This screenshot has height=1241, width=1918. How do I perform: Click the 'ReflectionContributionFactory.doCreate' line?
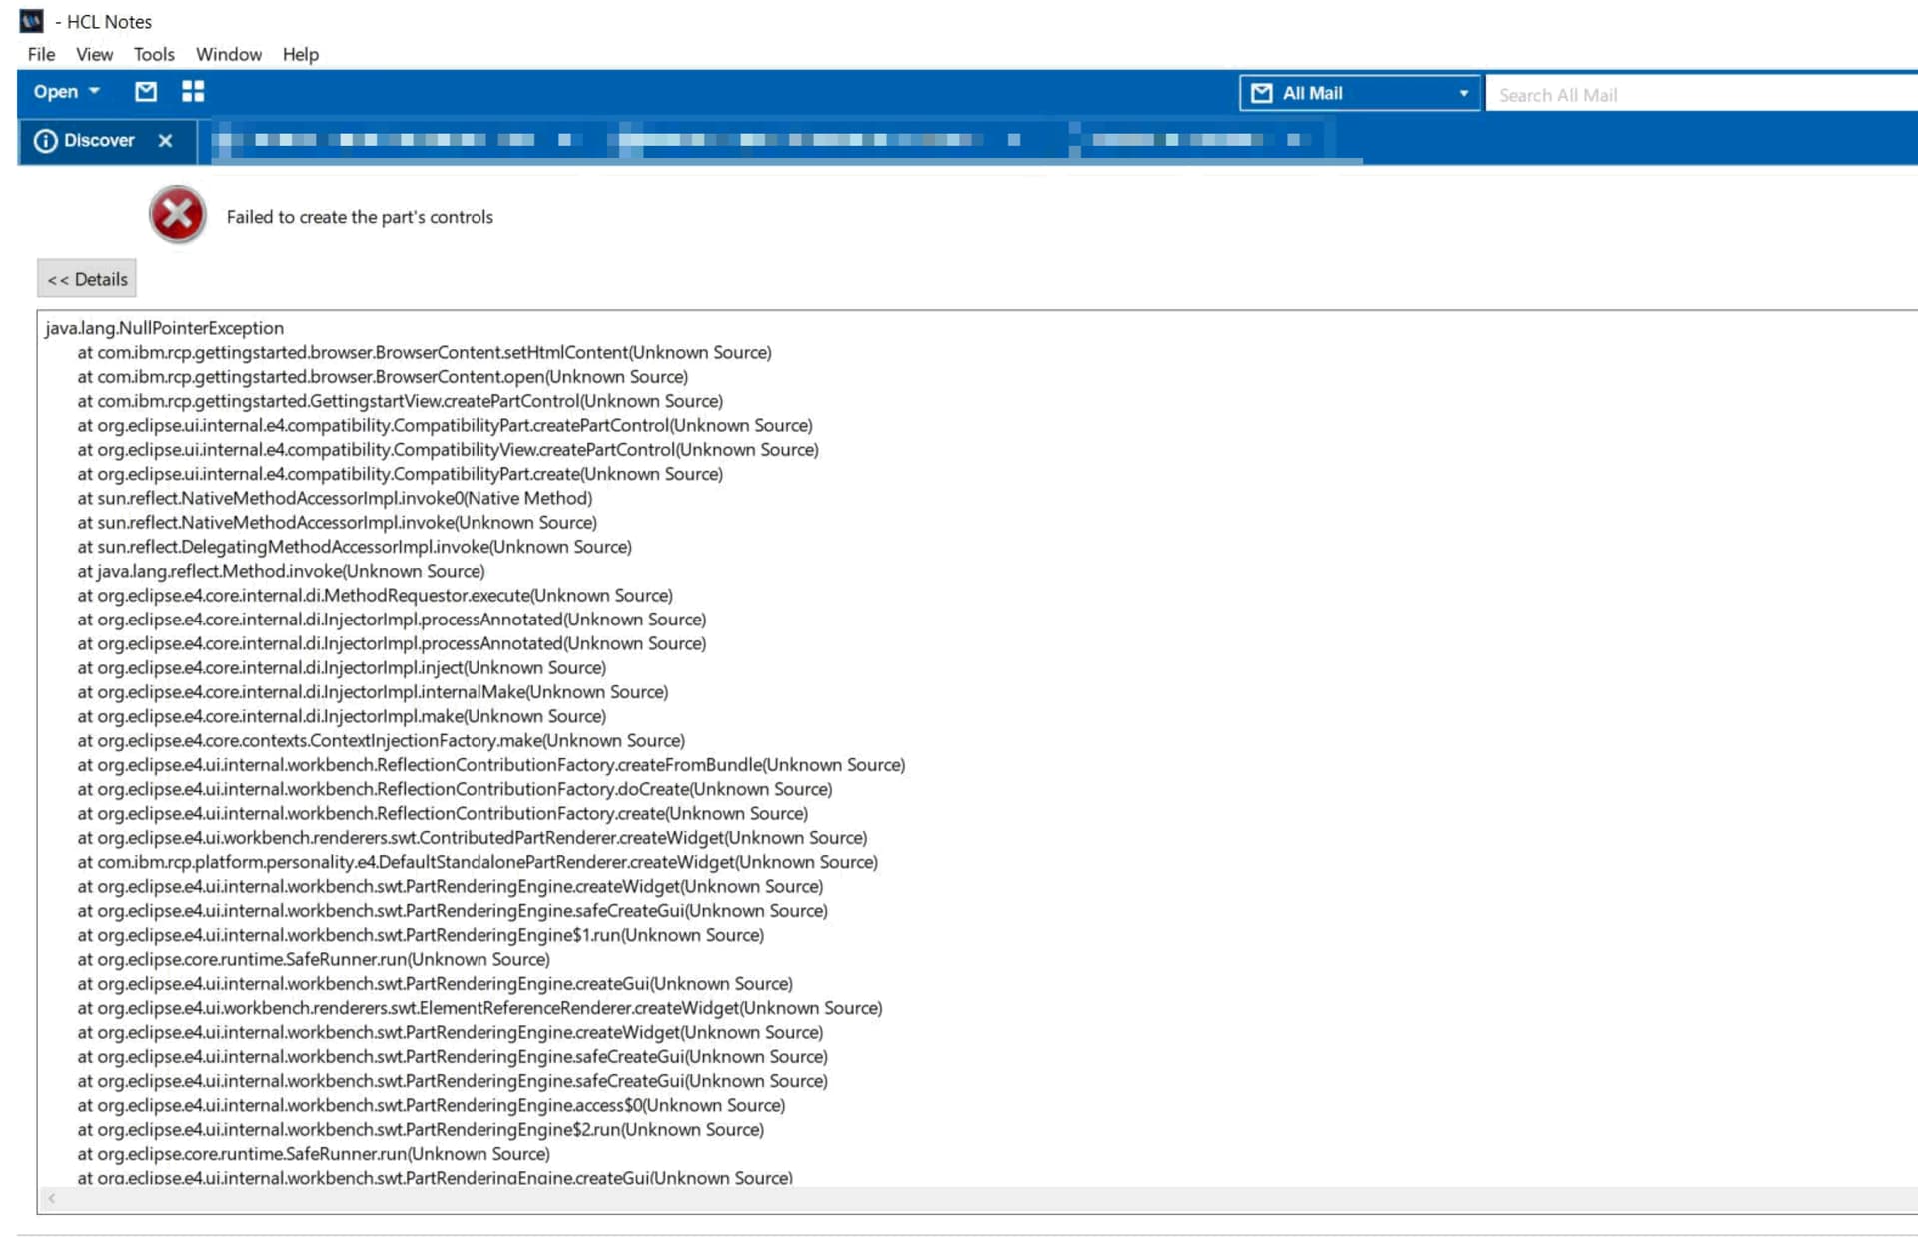[455, 789]
